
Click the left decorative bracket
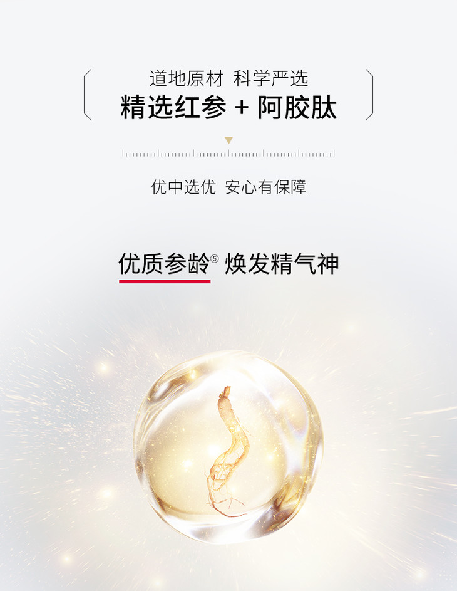coord(88,95)
